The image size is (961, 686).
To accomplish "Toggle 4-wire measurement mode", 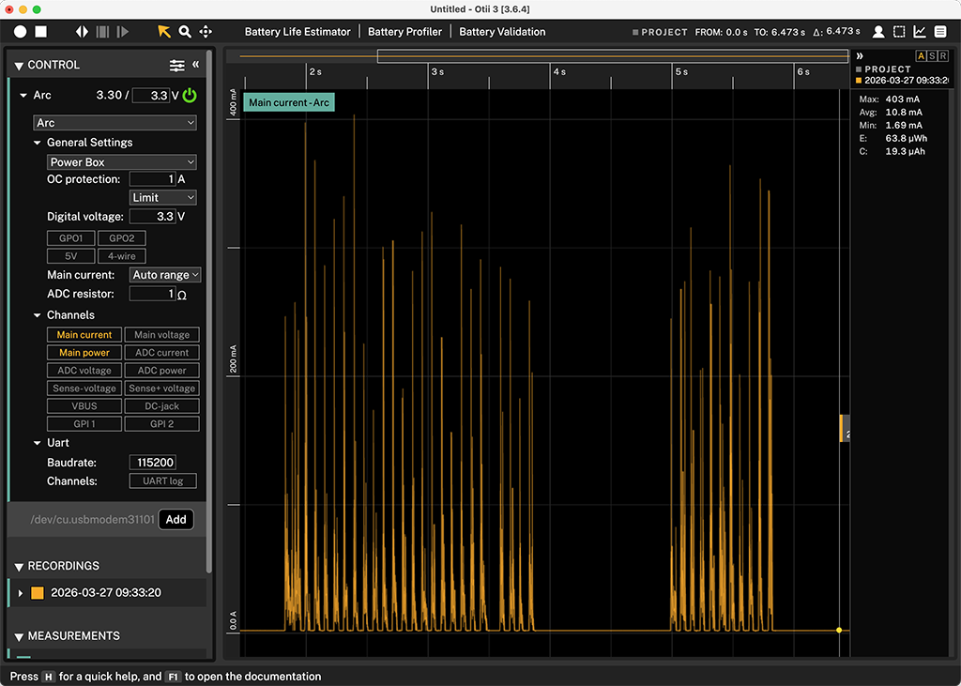I will tap(121, 255).
